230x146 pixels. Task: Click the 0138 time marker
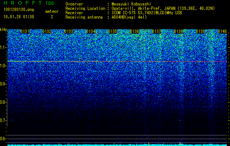[x=178, y=31]
